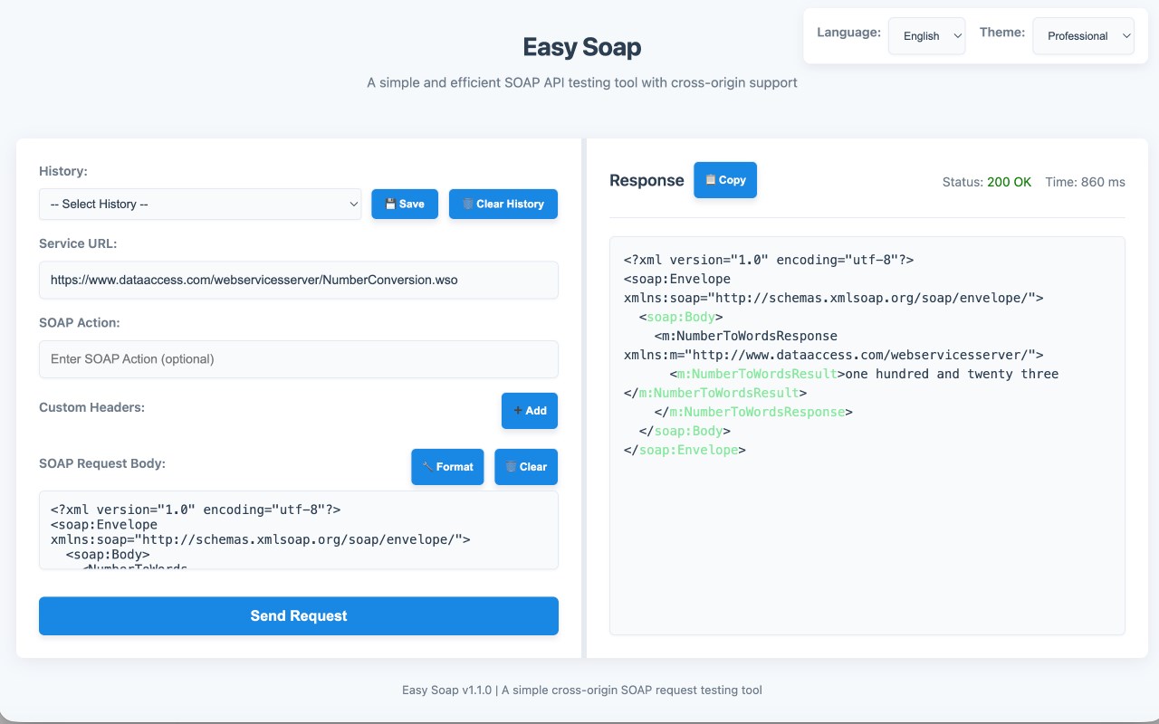Open the Theme dropdown

coord(1083,36)
